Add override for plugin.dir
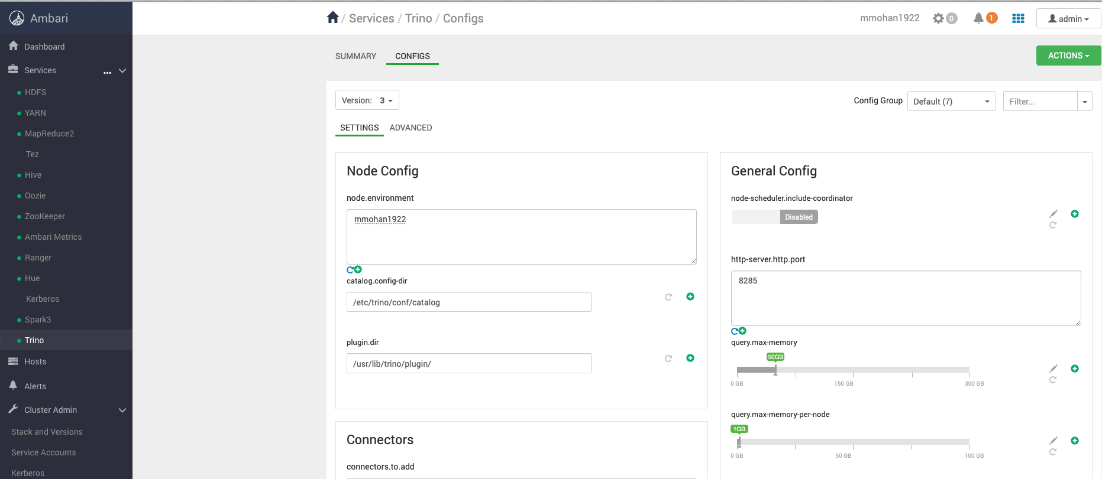This screenshot has width=1102, height=479. 690,358
